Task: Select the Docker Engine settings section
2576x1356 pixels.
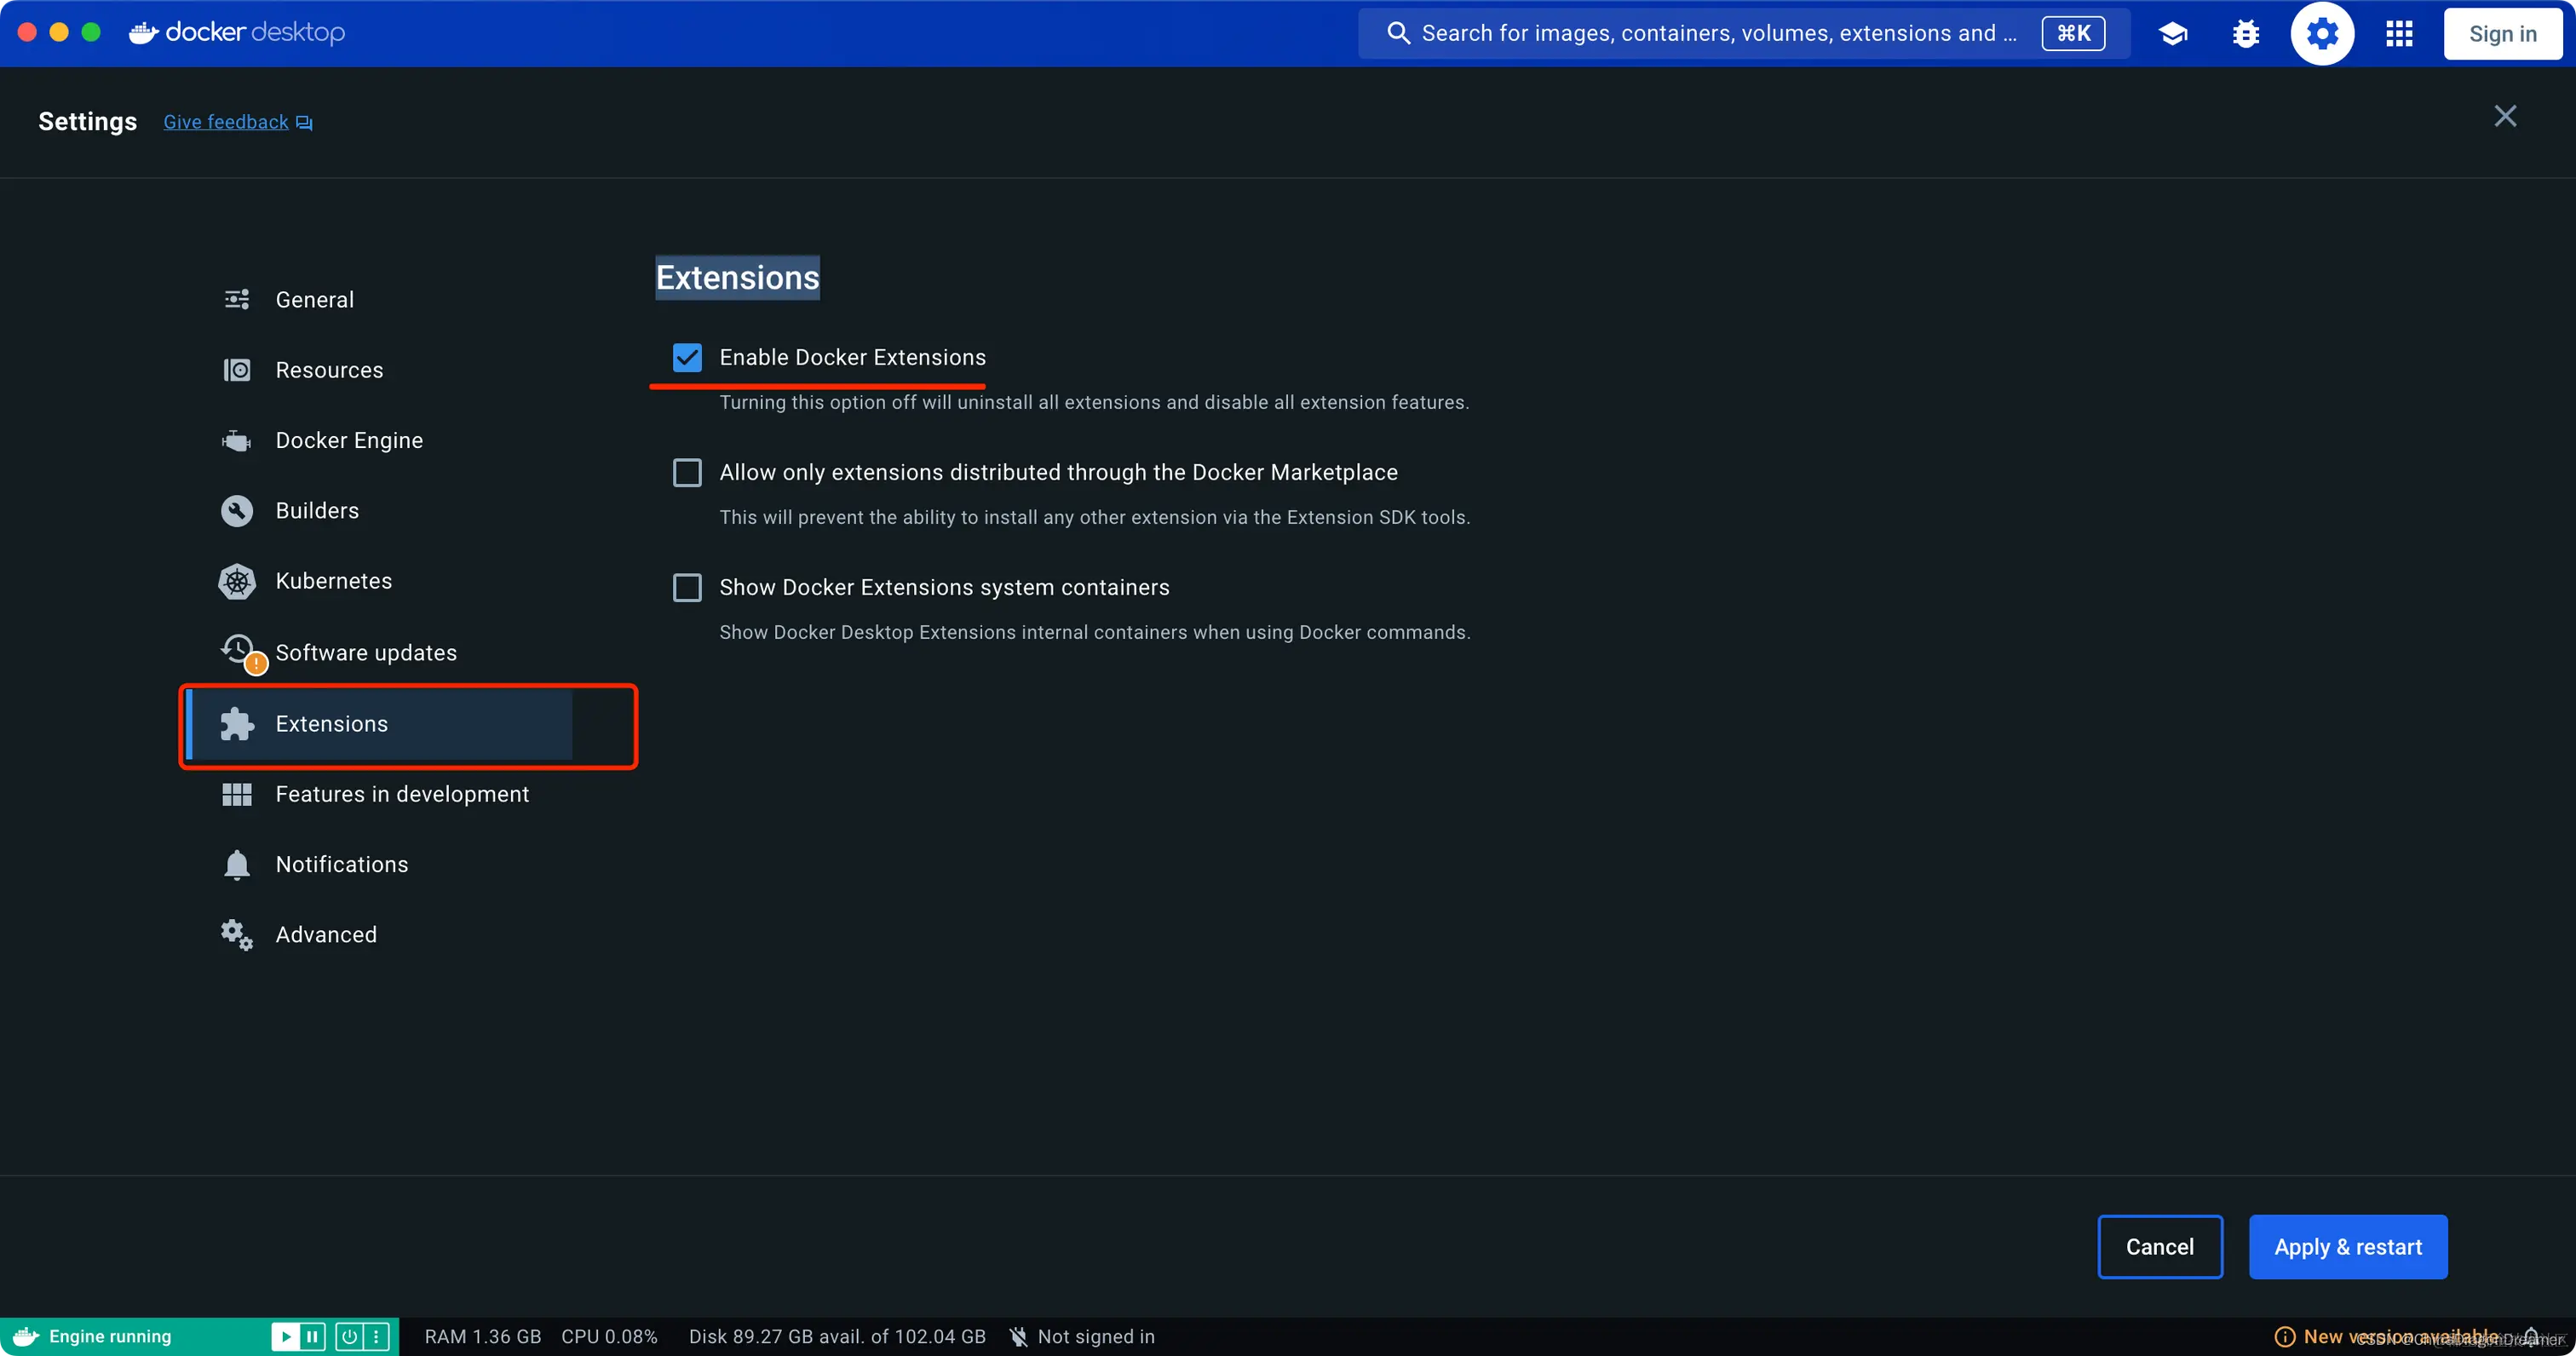Action: 348,440
